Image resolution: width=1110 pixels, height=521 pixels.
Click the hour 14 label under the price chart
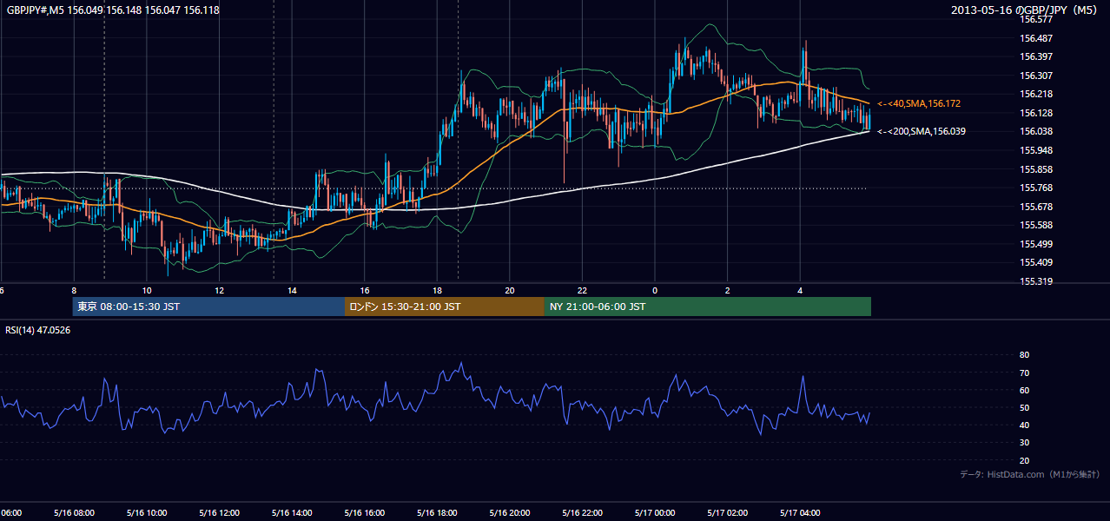[x=292, y=290]
